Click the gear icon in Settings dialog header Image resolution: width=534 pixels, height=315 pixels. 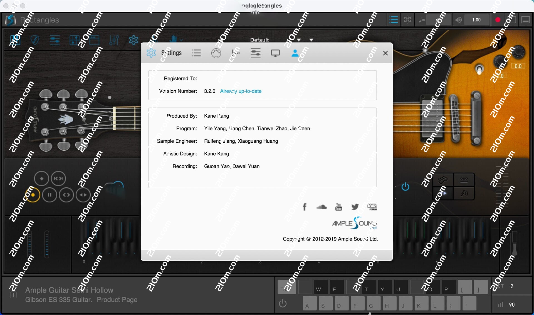coord(151,53)
